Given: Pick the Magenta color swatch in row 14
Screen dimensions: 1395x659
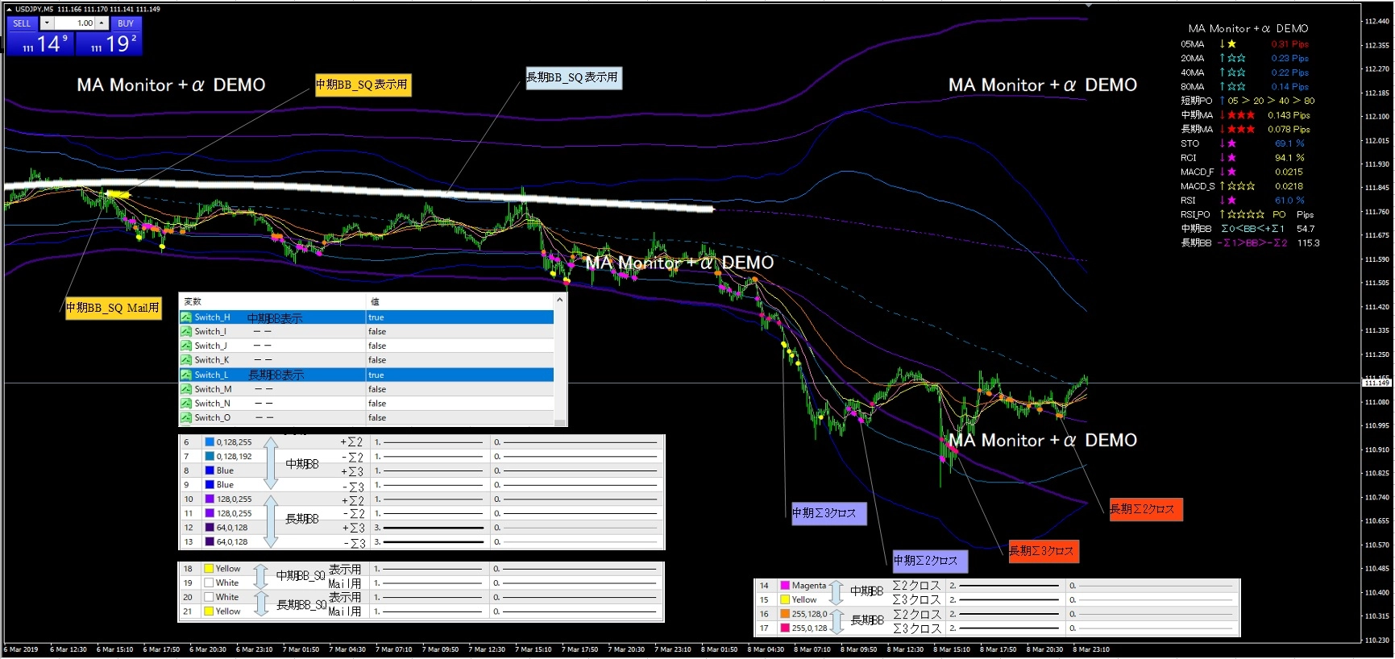Looking at the screenshot, I should (785, 586).
